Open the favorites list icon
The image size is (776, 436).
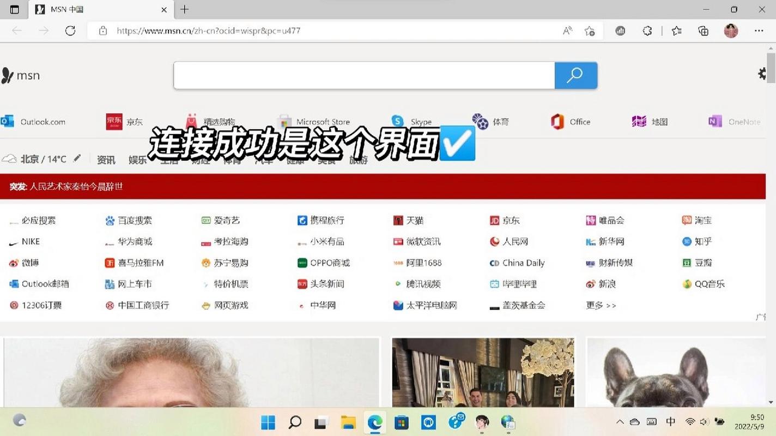[676, 31]
